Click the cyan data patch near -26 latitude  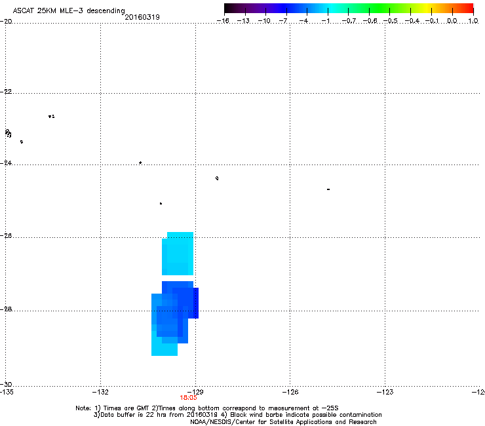[x=178, y=254]
